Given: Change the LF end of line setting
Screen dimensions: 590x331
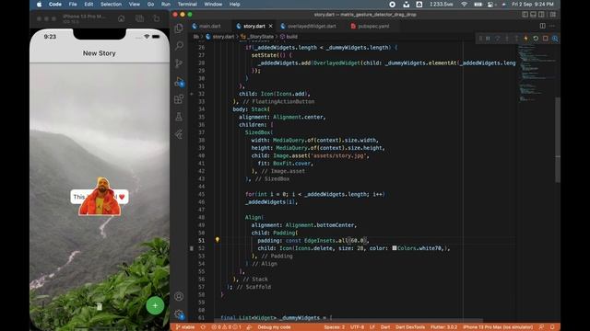Looking at the screenshot, I should coord(372,327).
